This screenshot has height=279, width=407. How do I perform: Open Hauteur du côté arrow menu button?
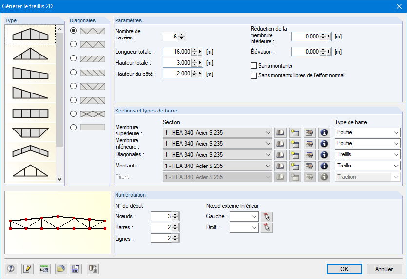[x=200, y=74]
